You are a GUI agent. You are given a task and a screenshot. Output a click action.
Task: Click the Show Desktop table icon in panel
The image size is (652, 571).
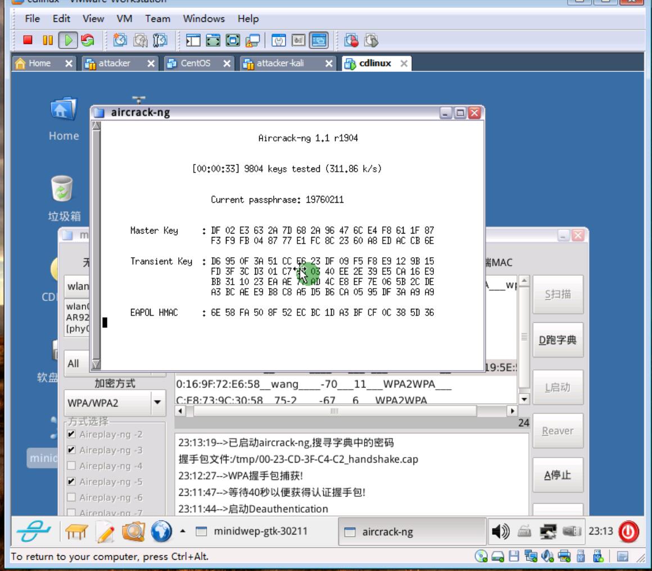click(x=76, y=532)
